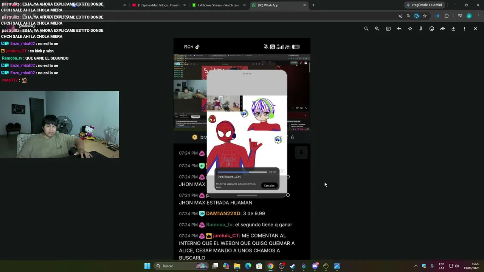This screenshot has height=272, width=484.
Task: Click the text 'es kick p wbn'
Action: coord(42,51)
